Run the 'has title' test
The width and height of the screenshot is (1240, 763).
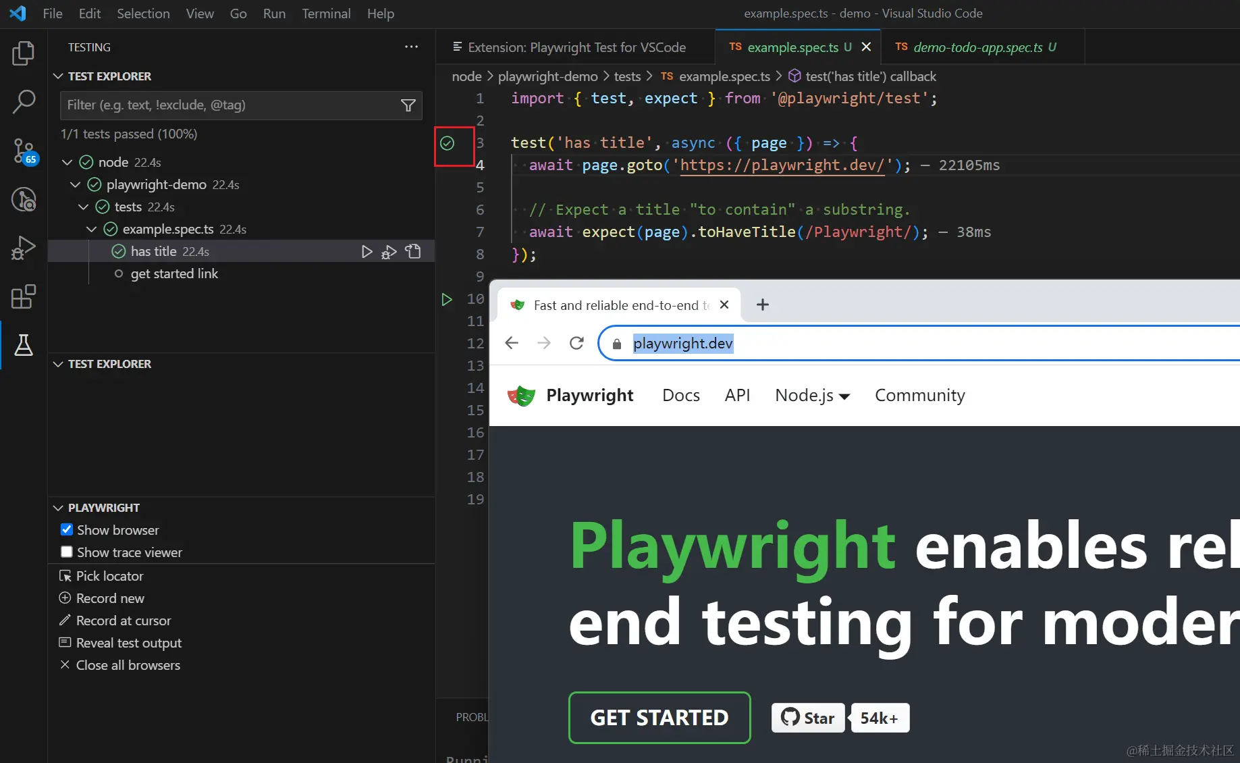coord(367,252)
